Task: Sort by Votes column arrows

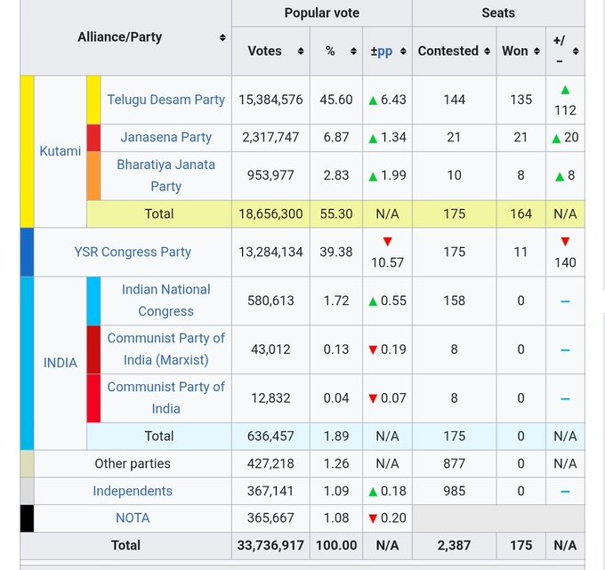Action: point(301,51)
